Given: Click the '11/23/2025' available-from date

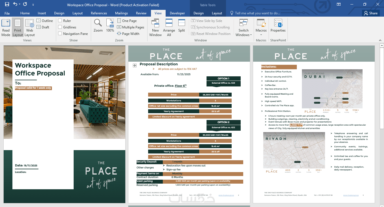Looking at the screenshot, I should click(x=184, y=74).
